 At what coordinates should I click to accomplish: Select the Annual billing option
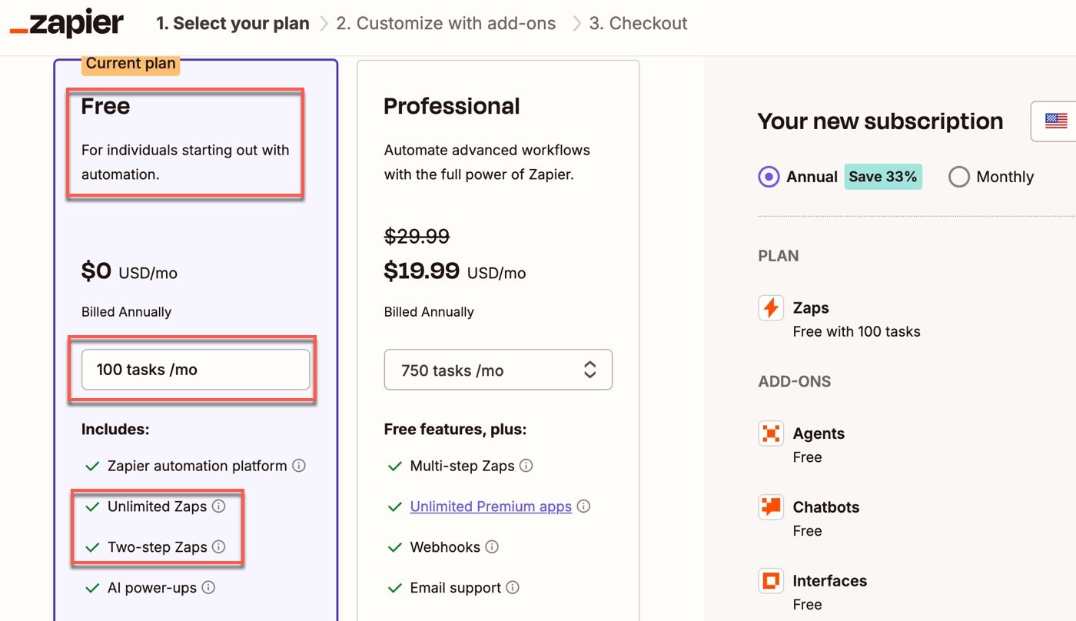pyautogui.click(x=769, y=177)
